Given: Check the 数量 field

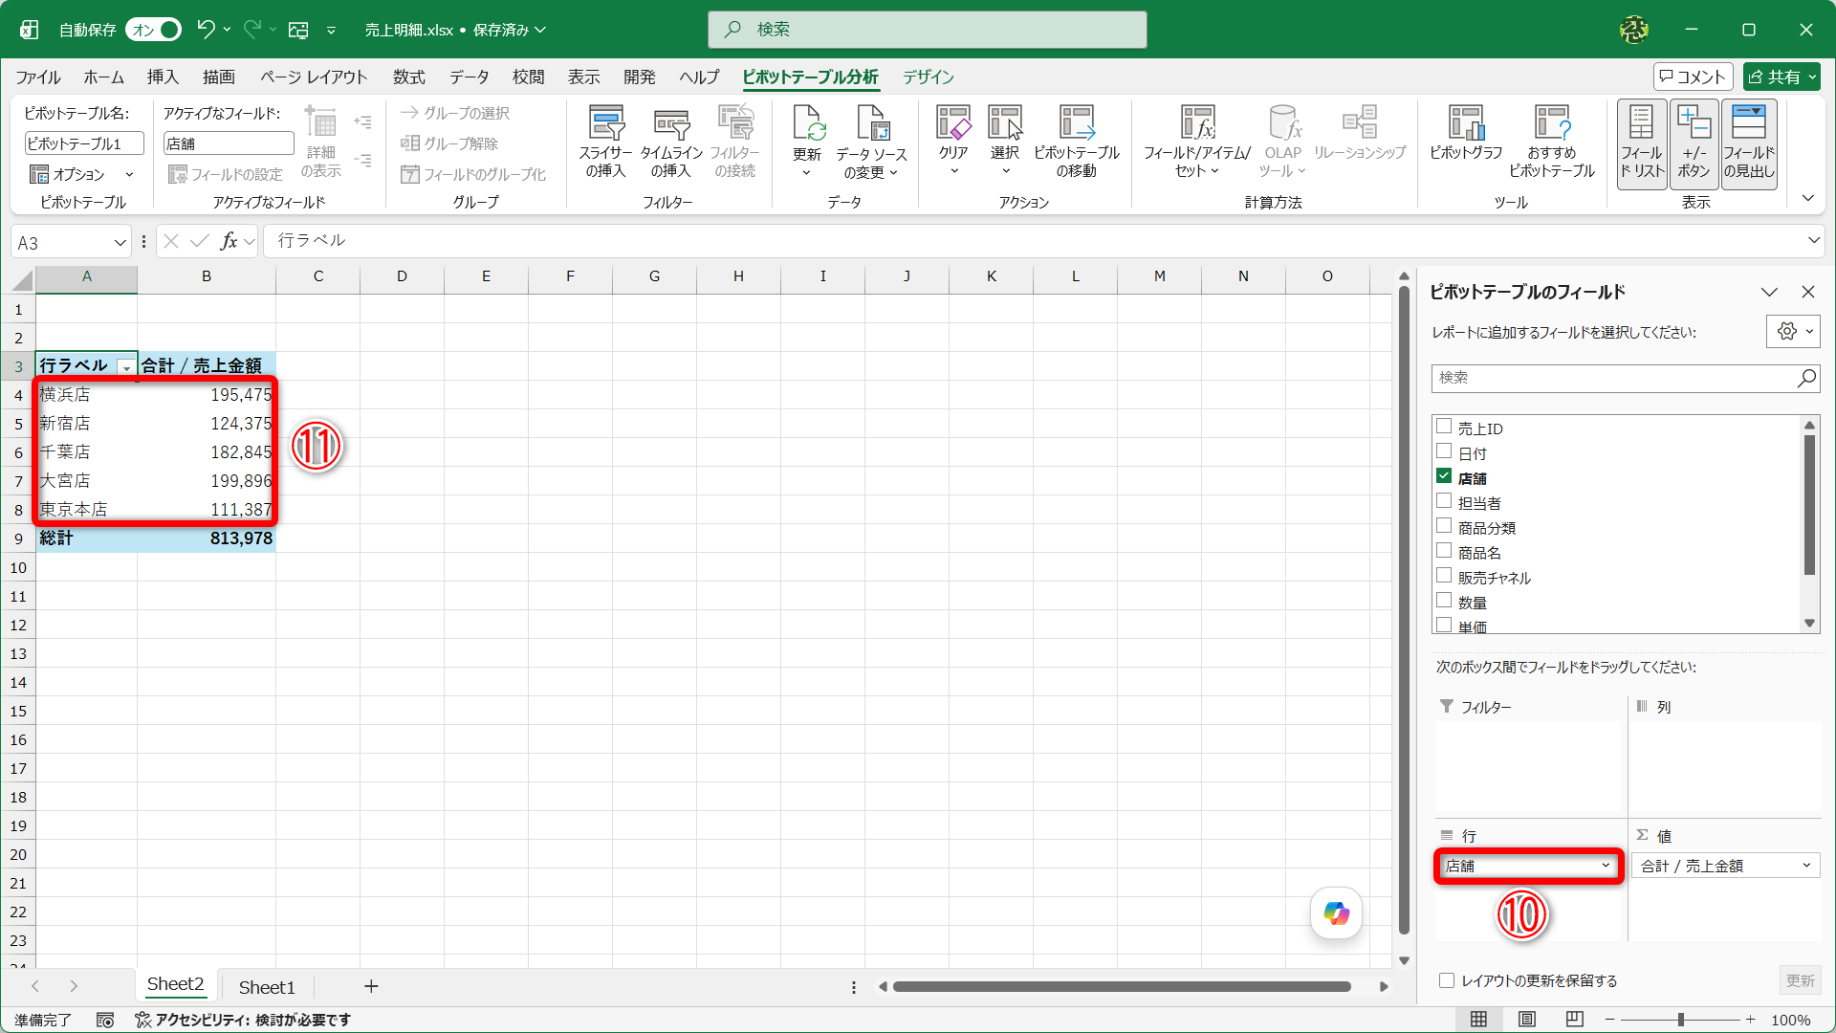Looking at the screenshot, I should tap(1444, 601).
